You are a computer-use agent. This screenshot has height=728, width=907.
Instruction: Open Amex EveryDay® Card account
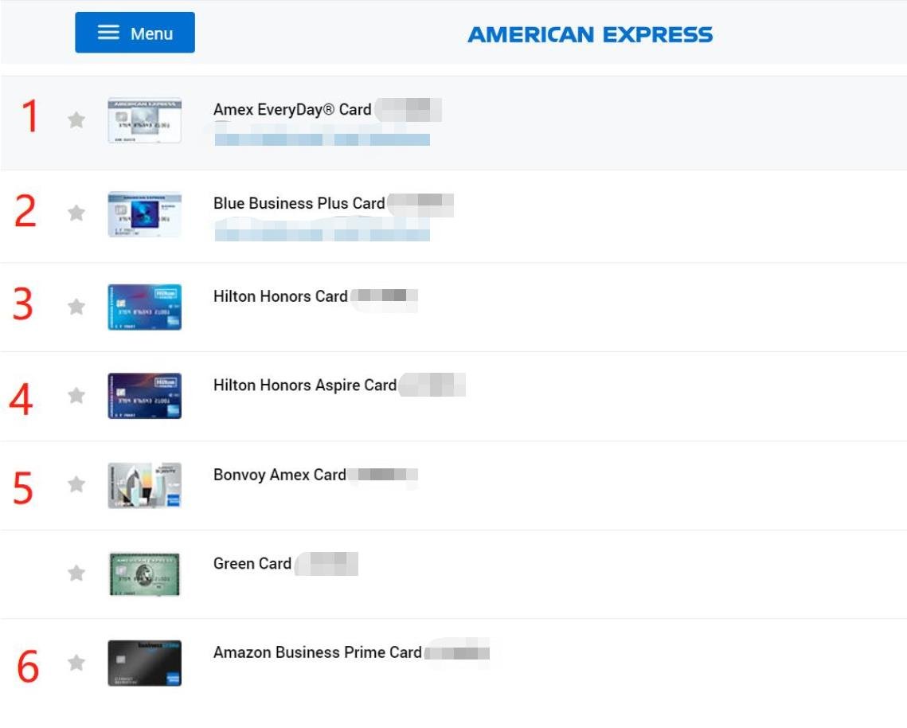[x=292, y=109]
